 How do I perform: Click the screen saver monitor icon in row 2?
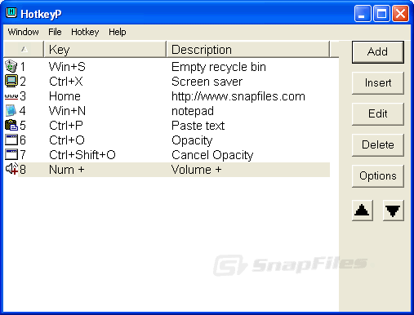(11, 81)
